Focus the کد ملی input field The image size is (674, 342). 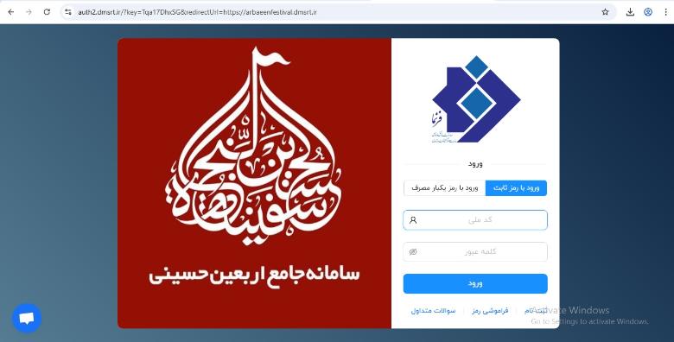475,220
